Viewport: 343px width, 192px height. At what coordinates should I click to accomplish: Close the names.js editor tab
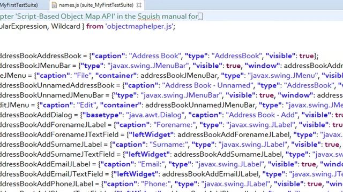pyautogui.click(x=139, y=5)
